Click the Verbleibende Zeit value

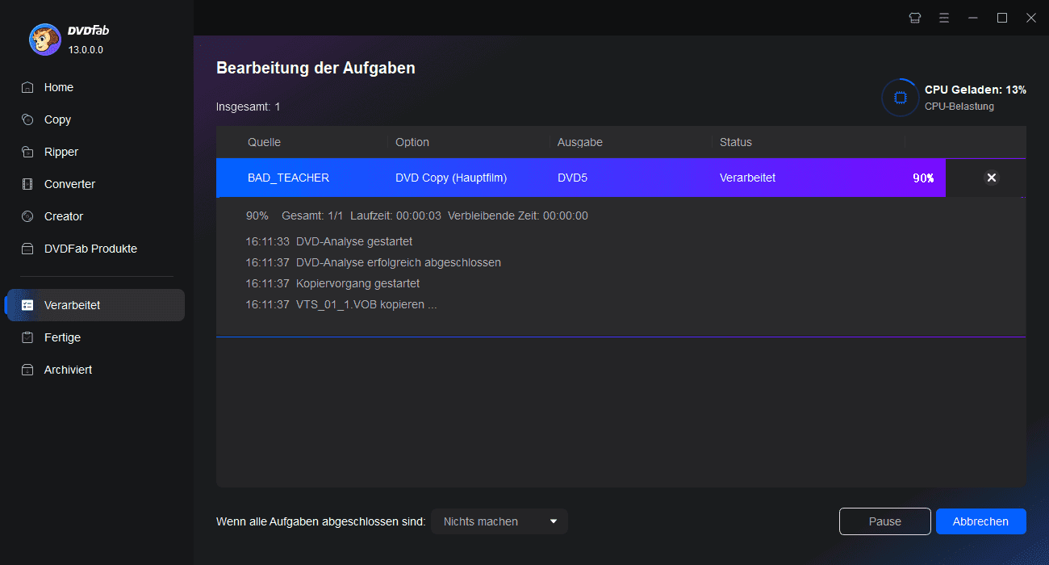pos(566,216)
